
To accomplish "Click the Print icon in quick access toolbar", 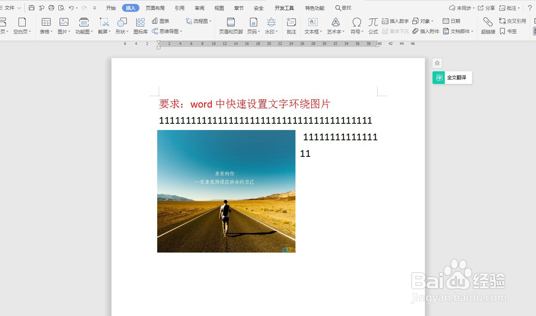I will point(51,8).
